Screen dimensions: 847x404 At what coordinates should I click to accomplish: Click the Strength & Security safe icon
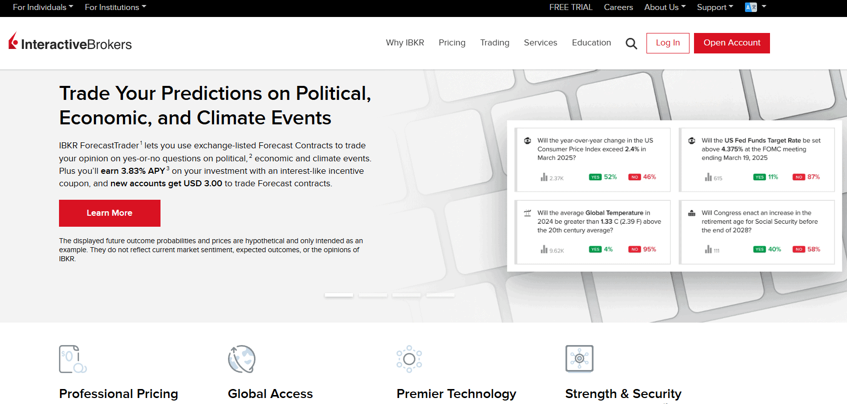579,359
